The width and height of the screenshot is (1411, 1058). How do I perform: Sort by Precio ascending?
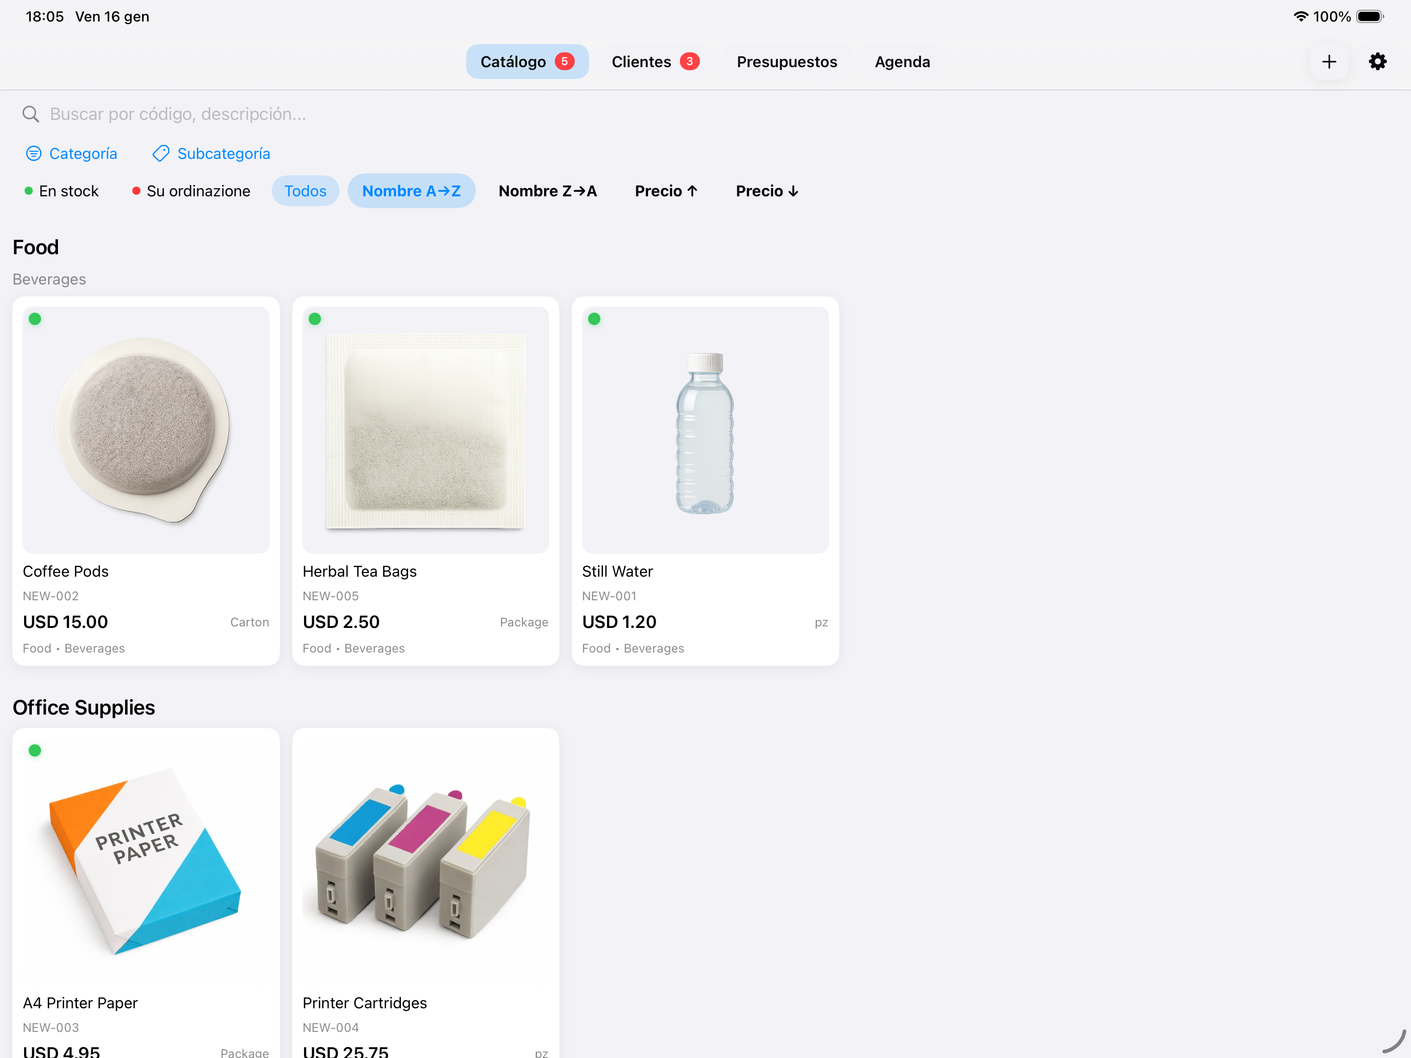[x=667, y=191]
